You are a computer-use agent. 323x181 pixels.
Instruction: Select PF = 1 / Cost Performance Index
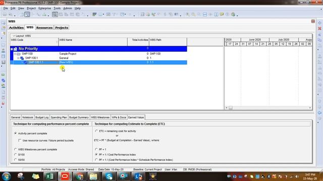[x=96, y=154]
